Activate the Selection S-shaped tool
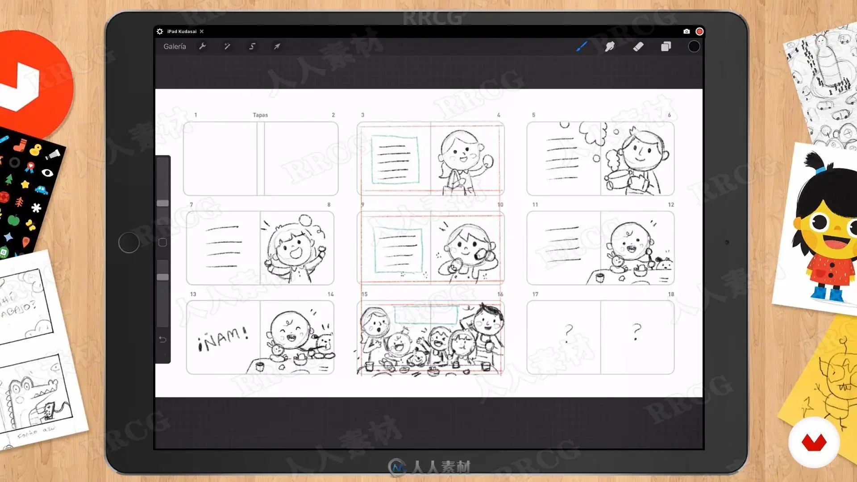The height and width of the screenshot is (482, 857). 252,46
